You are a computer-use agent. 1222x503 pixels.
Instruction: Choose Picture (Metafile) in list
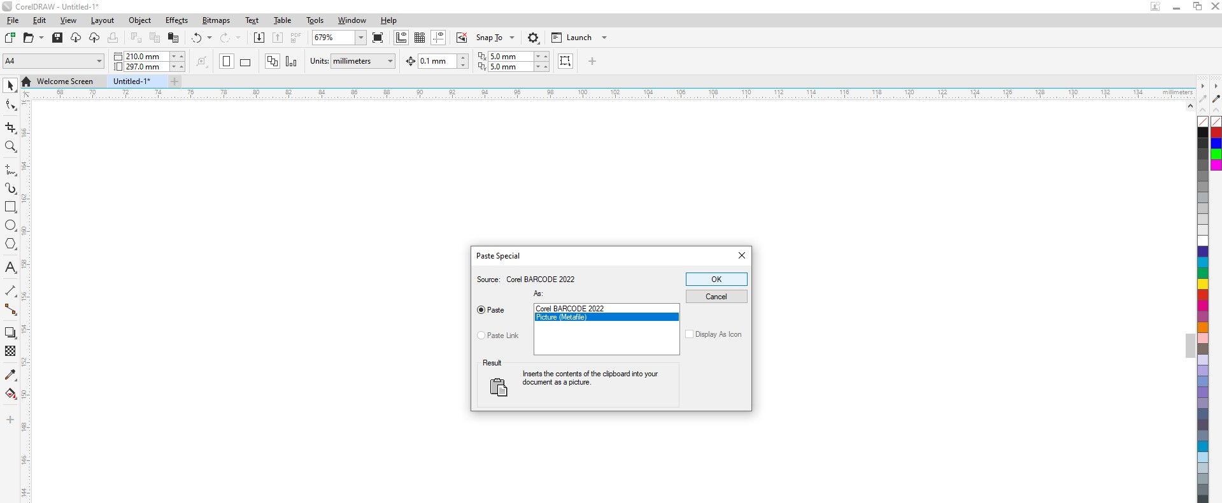[606, 317]
